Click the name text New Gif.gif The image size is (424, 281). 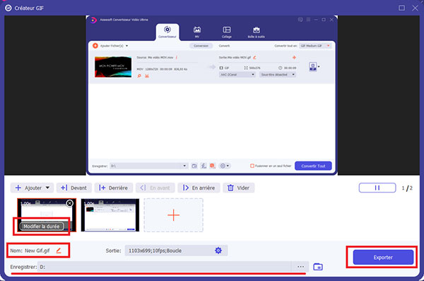[37, 251]
